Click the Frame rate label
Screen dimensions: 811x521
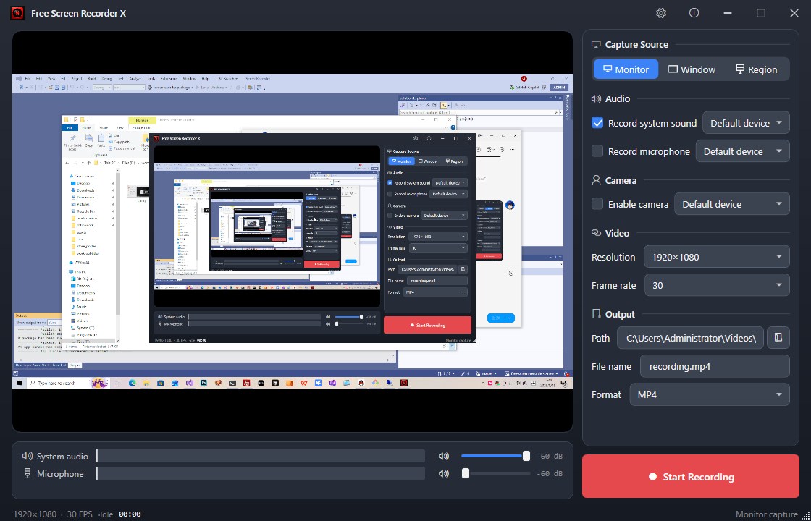coord(613,285)
